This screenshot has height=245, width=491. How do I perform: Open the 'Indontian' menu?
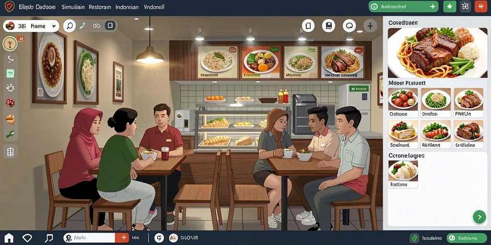click(x=127, y=7)
